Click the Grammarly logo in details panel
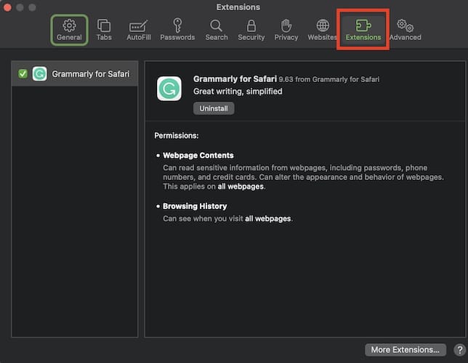 (x=169, y=89)
